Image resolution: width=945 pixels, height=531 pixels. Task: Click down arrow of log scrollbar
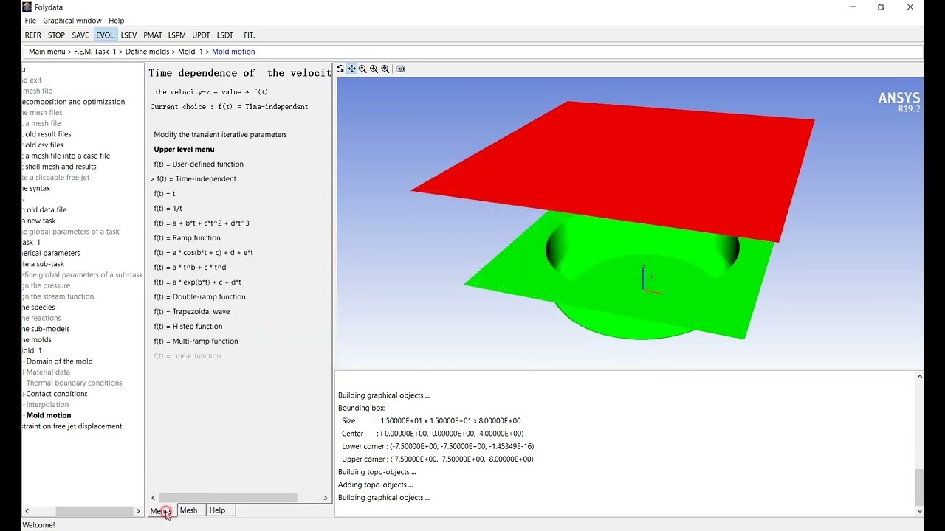coord(919,510)
